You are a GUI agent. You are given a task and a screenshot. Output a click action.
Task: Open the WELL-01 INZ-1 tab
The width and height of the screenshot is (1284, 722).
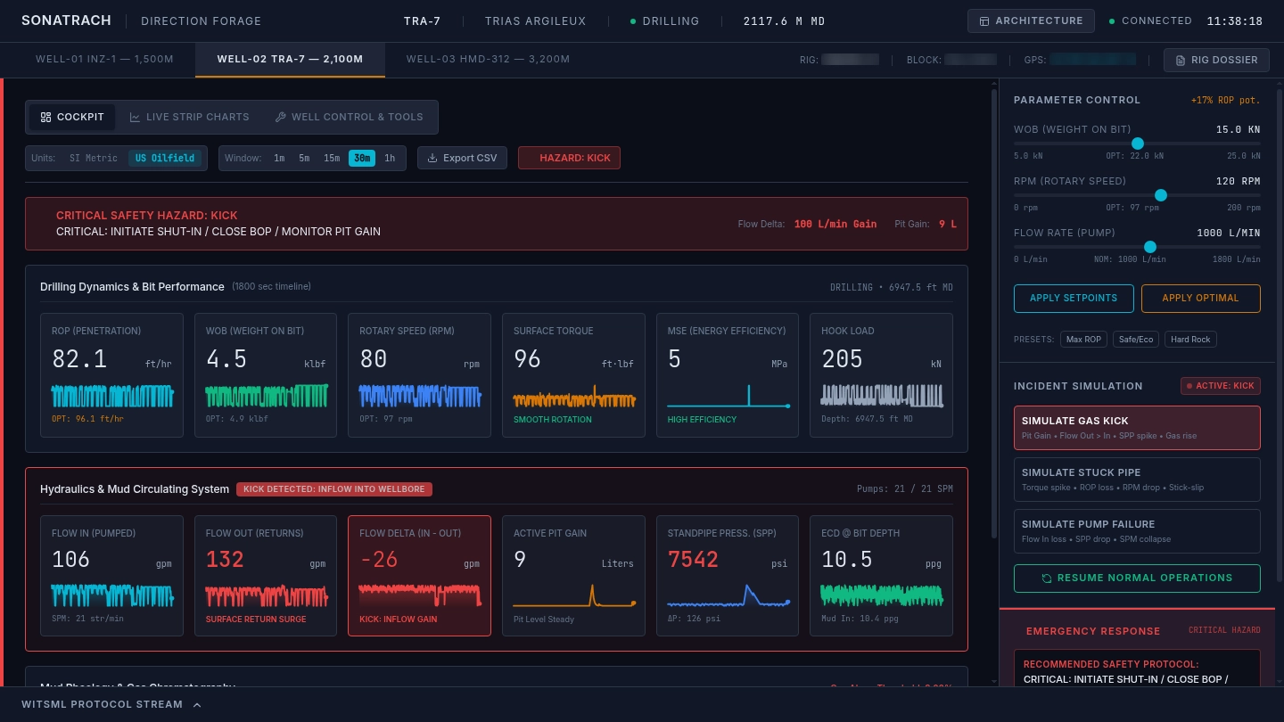coord(104,60)
